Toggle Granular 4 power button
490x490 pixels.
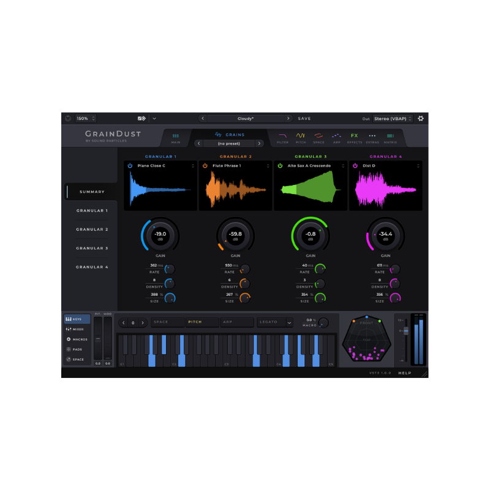pyautogui.click(x=355, y=165)
